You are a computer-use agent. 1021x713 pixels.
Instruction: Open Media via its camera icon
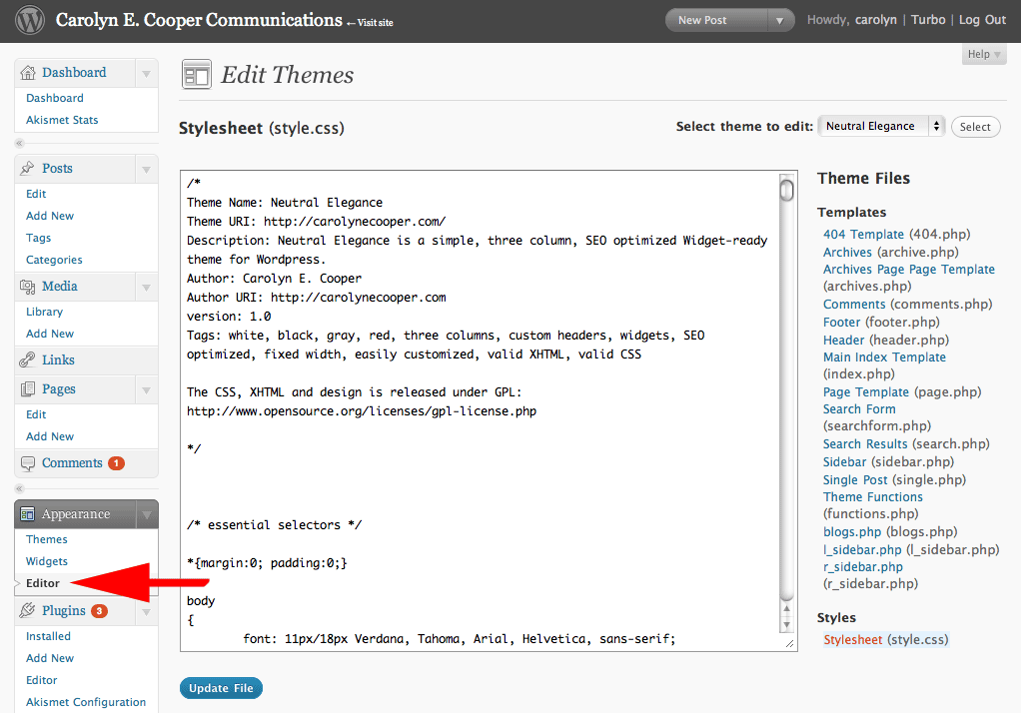(25, 288)
